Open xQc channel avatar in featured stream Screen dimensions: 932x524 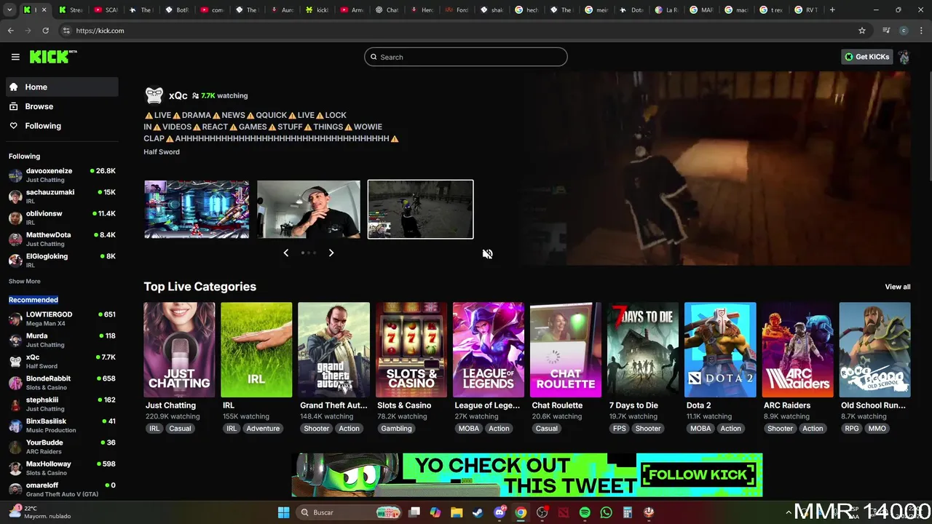(154, 95)
